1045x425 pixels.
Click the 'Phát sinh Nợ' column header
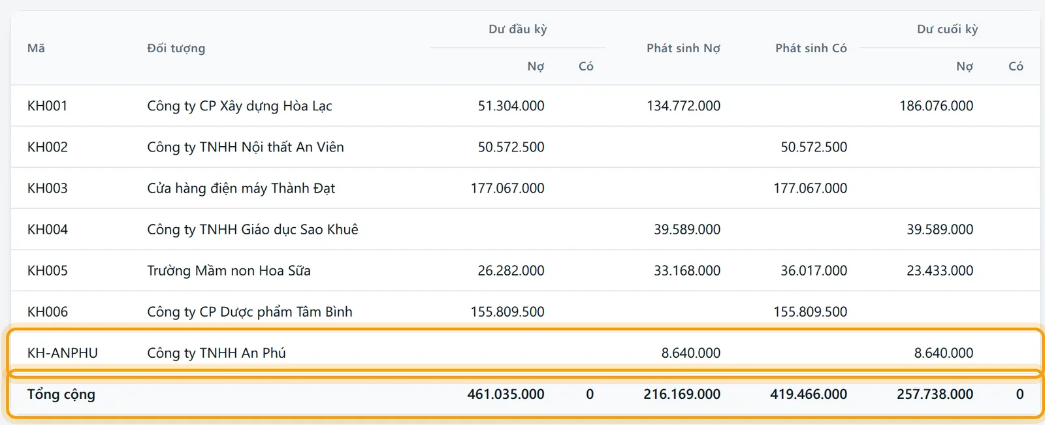(x=683, y=48)
